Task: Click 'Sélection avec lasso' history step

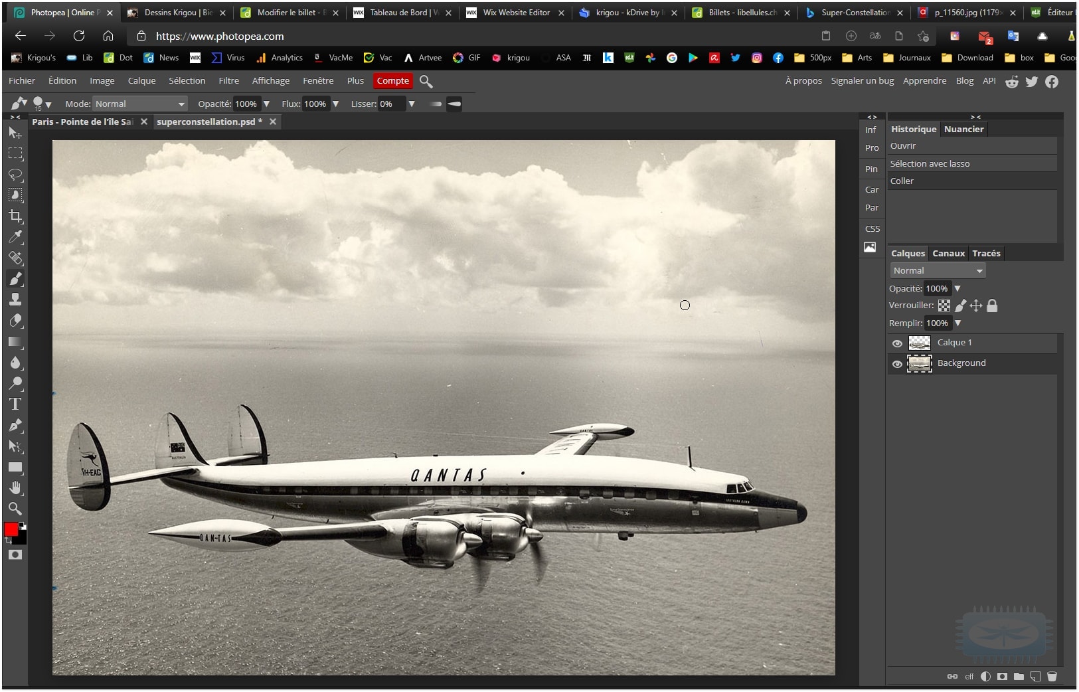Action: [x=972, y=163]
